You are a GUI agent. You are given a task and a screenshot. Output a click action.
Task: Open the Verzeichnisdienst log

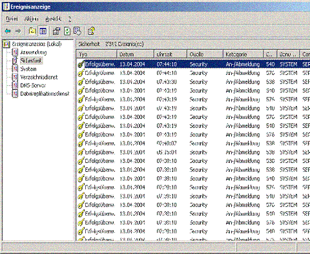39,77
